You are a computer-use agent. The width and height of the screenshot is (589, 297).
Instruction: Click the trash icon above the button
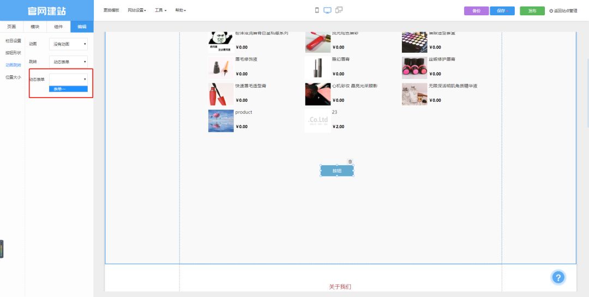tap(350, 161)
